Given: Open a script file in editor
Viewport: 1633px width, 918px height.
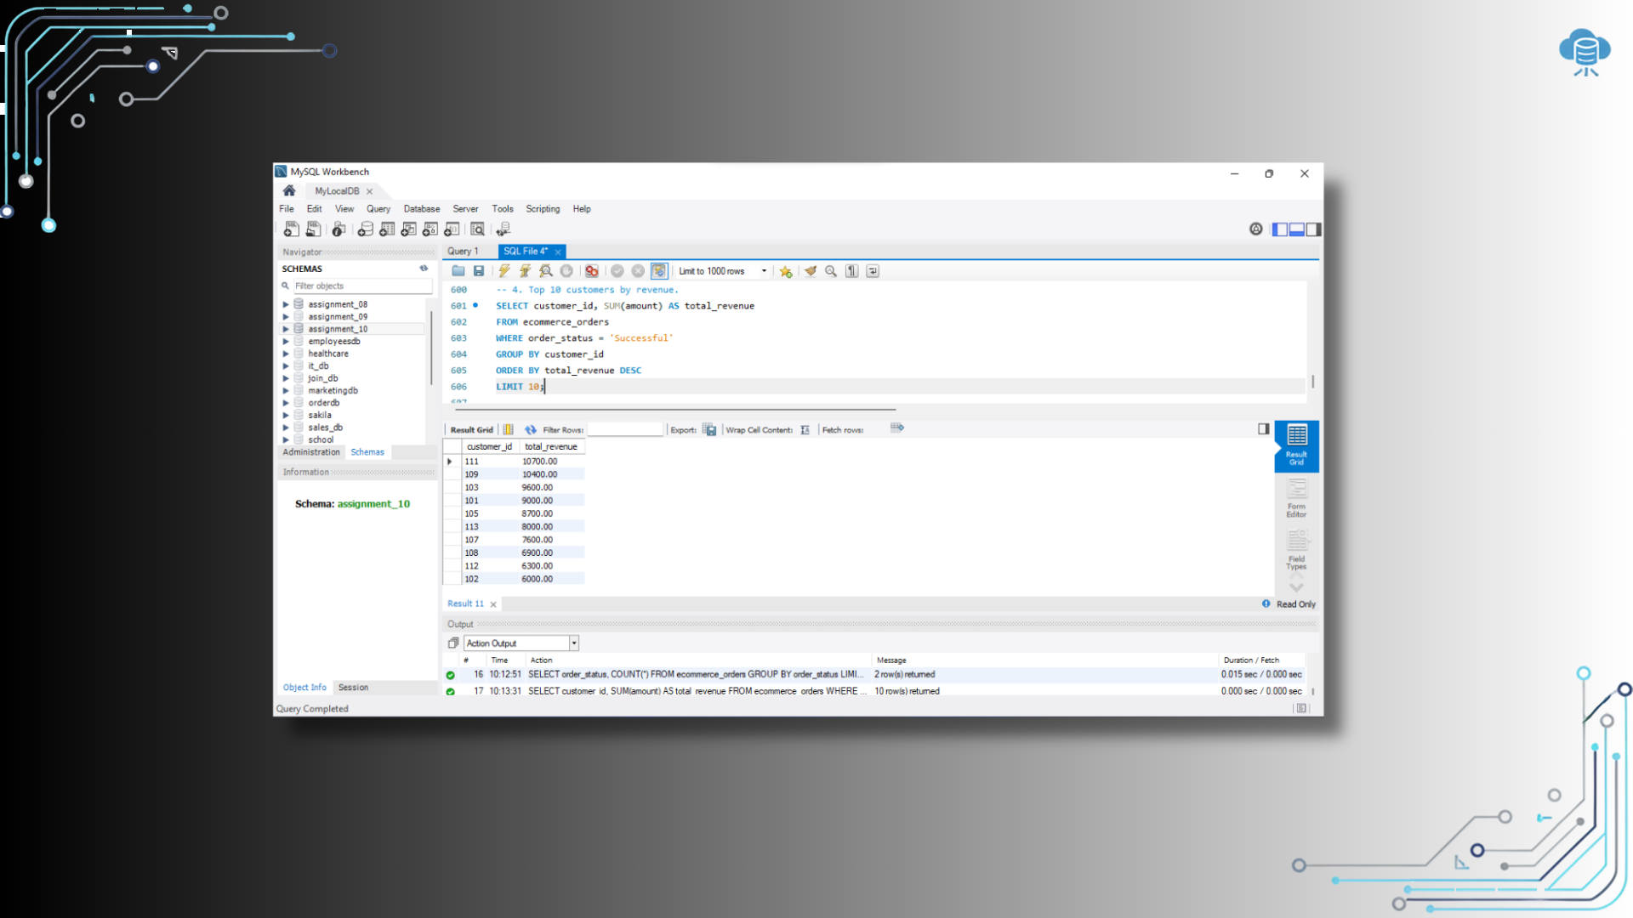Looking at the screenshot, I should pyautogui.click(x=458, y=271).
